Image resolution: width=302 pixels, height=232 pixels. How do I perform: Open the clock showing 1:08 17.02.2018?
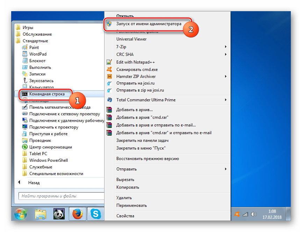272,214
